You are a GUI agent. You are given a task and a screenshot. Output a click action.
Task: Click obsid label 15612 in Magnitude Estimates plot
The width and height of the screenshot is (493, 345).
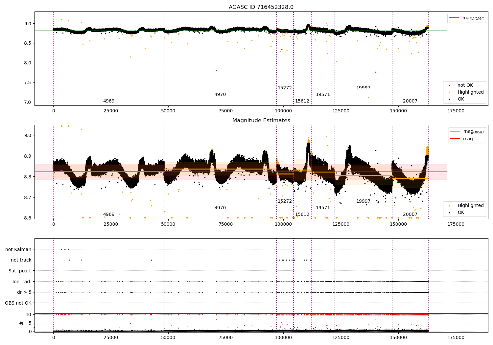click(x=302, y=215)
